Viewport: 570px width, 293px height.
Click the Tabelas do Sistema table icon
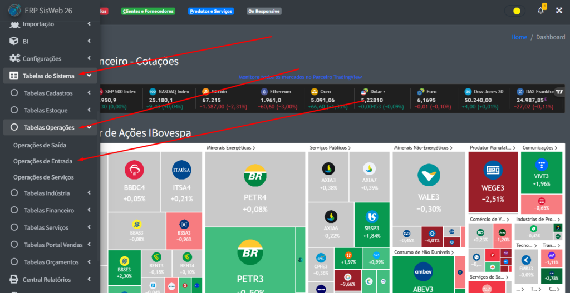(x=14, y=76)
